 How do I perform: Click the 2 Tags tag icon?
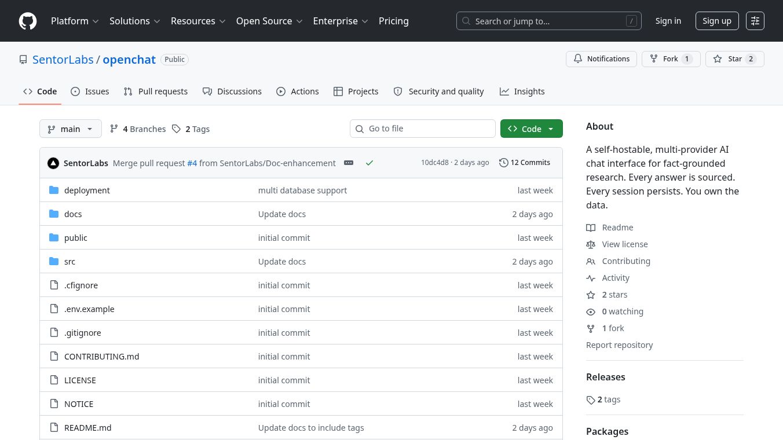click(177, 129)
